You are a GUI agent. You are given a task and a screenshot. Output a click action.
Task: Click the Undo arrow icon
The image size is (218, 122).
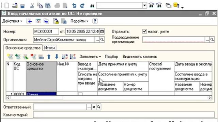click(74, 5)
